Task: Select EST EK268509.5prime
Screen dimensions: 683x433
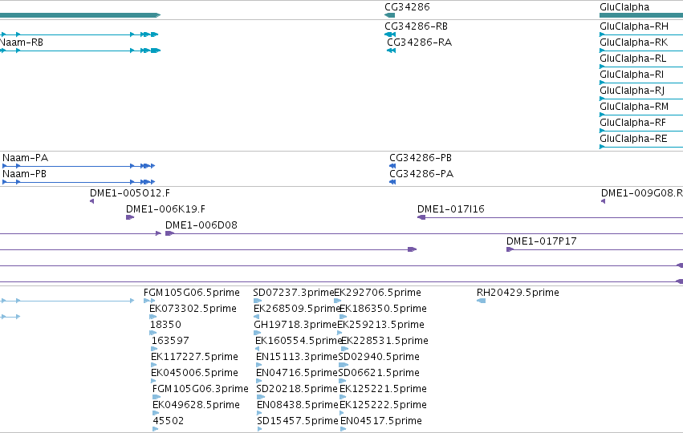Action: tap(297, 309)
